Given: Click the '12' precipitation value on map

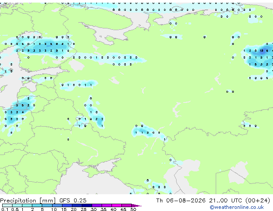Looking at the screenshot, I should click(x=261, y=51).
